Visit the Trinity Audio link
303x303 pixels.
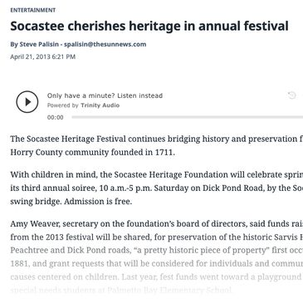point(100,105)
